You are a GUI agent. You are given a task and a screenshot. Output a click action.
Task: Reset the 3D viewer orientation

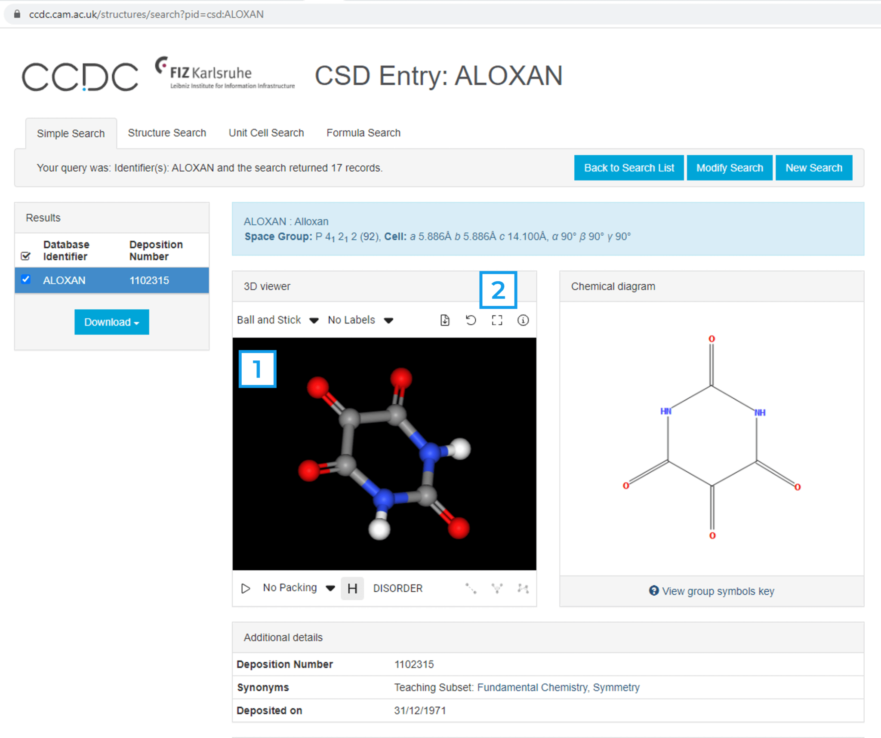pyautogui.click(x=471, y=320)
